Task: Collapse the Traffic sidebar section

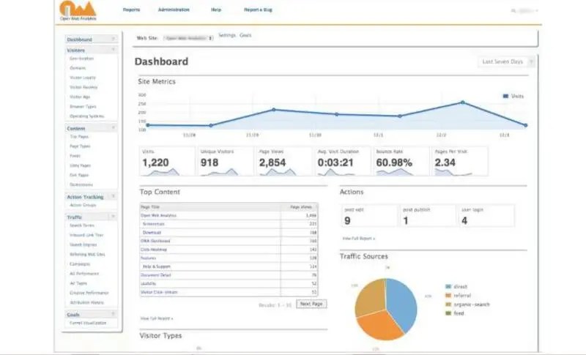Action: point(114,217)
